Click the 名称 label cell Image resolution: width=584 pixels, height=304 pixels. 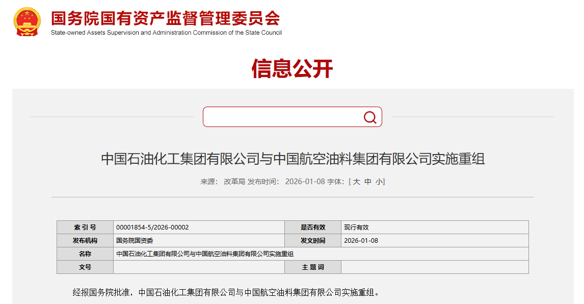(85, 254)
